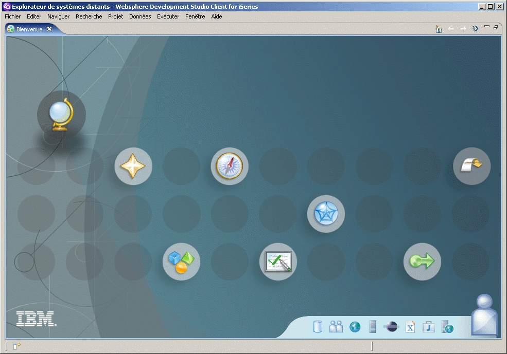Click the large person silhouette icon
This screenshot has height=354, width=507.
[484, 314]
